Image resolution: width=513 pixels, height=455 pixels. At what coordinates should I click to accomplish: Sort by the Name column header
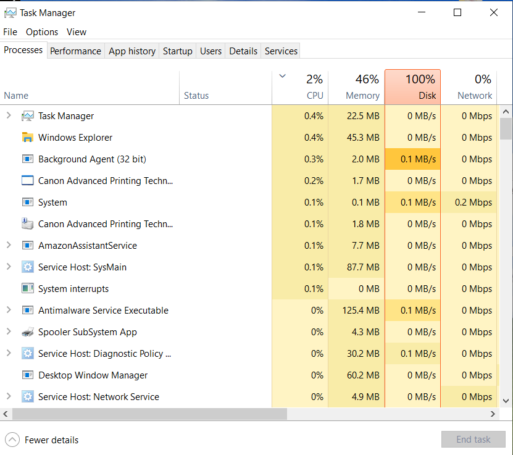point(90,88)
